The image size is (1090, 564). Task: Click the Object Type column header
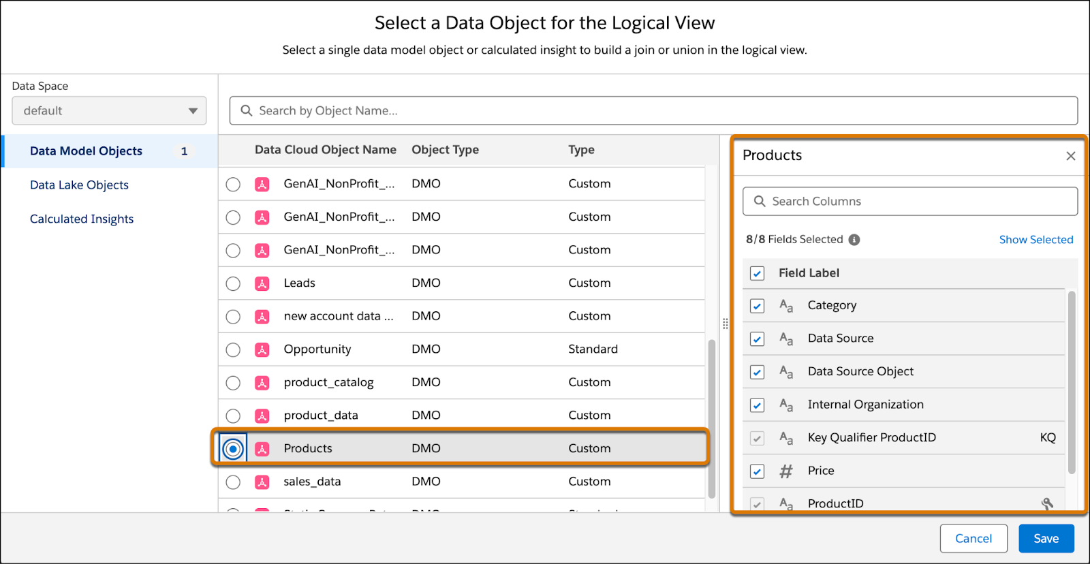[446, 150]
